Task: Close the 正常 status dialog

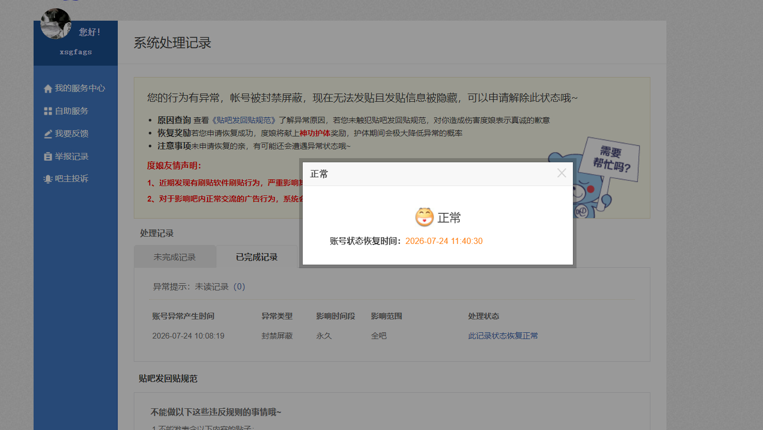Action: click(562, 173)
